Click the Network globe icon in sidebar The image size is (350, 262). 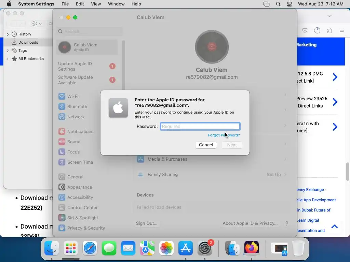62,117
